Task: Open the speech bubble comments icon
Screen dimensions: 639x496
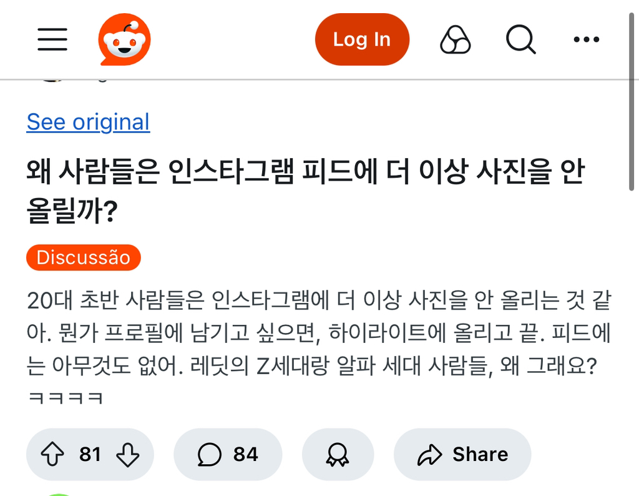Action: (x=209, y=454)
